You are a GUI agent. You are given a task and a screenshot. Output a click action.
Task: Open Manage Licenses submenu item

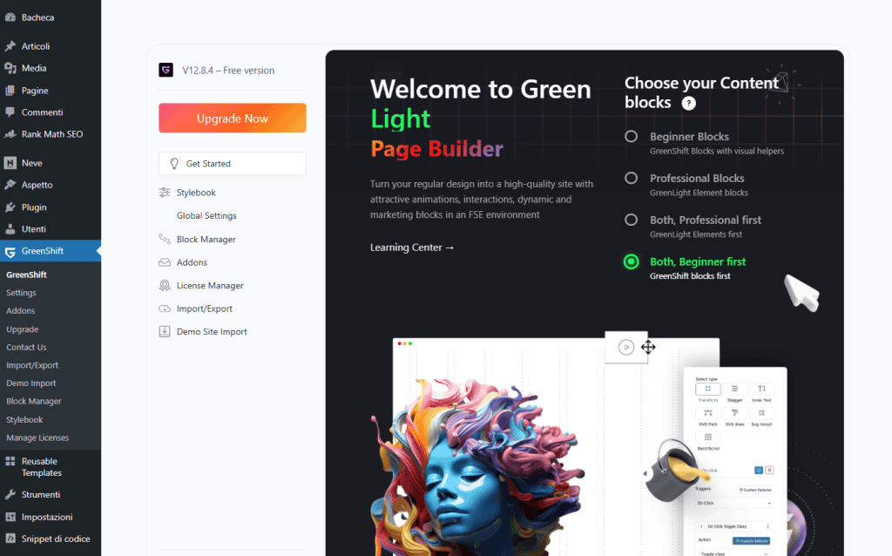pyautogui.click(x=37, y=437)
